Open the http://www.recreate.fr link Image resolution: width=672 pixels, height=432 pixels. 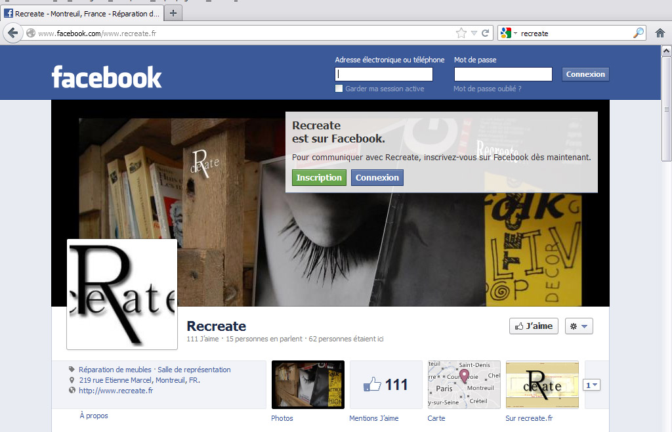pyautogui.click(x=115, y=391)
